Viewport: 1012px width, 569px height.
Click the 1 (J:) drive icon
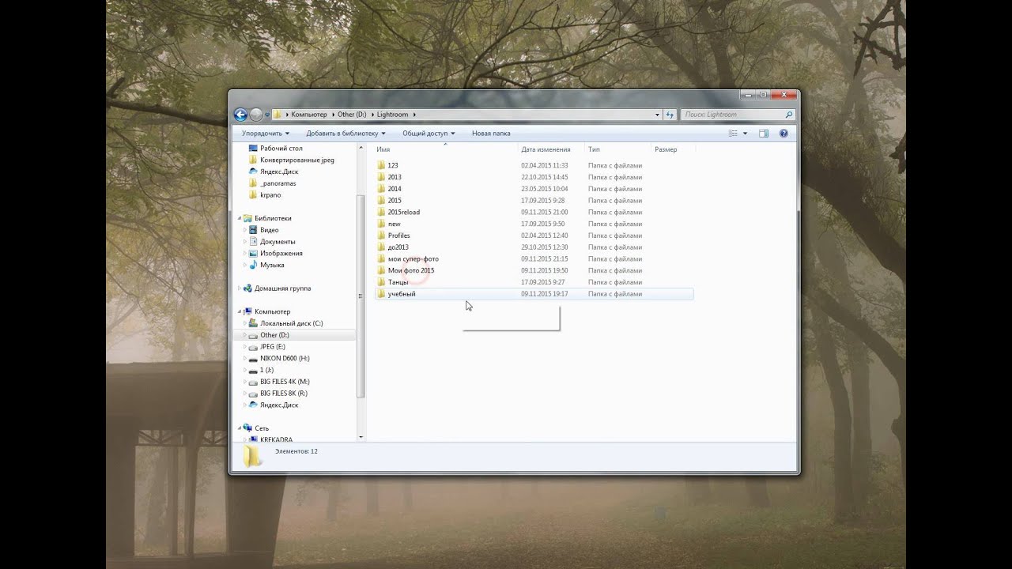click(x=253, y=370)
